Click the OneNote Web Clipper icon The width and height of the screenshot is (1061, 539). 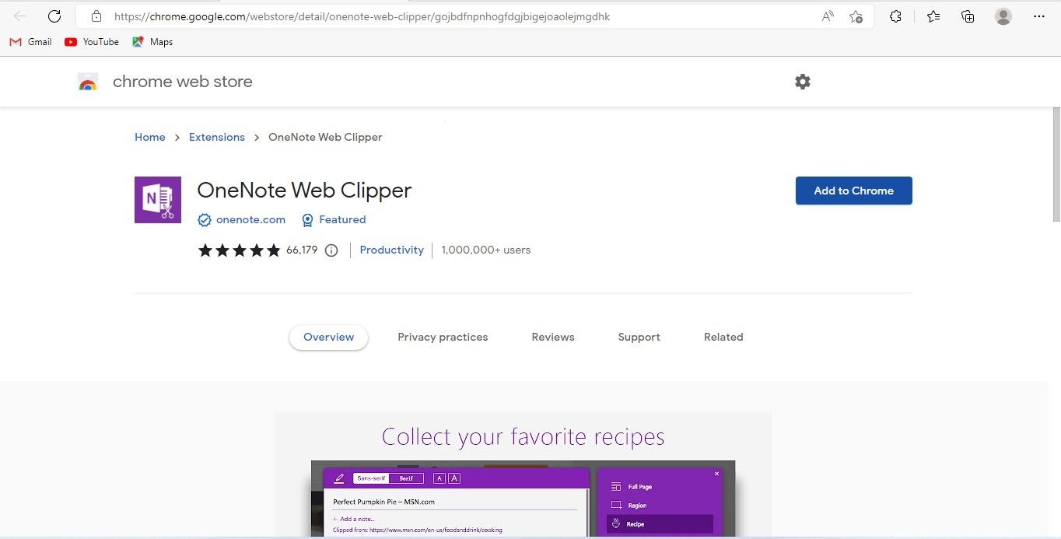pos(158,200)
